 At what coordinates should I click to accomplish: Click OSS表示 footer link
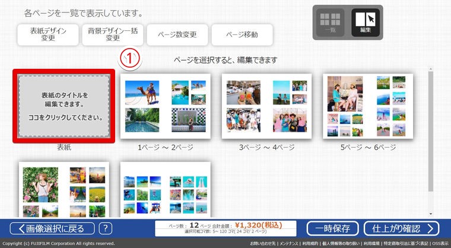tap(440, 244)
